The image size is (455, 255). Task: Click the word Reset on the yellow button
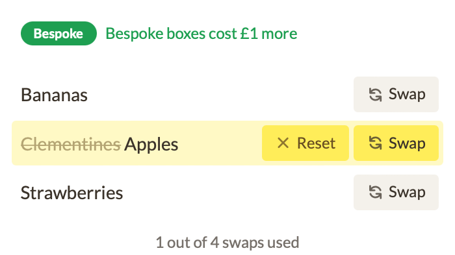317,143
